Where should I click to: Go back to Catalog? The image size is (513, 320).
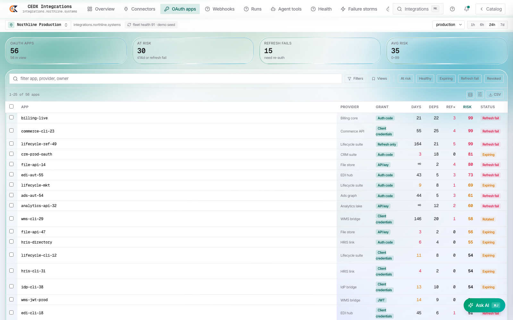point(490,9)
